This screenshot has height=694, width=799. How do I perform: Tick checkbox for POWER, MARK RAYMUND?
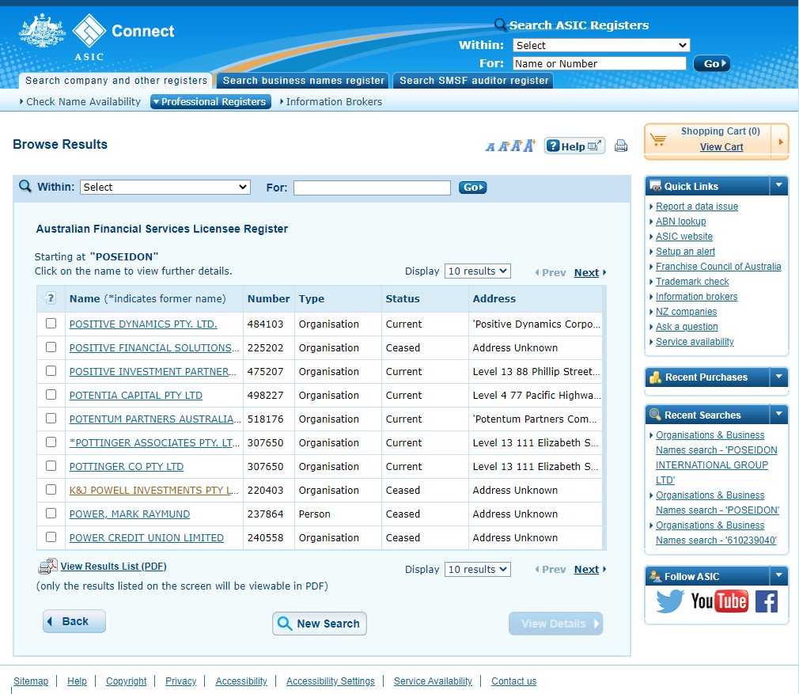point(51,513)
